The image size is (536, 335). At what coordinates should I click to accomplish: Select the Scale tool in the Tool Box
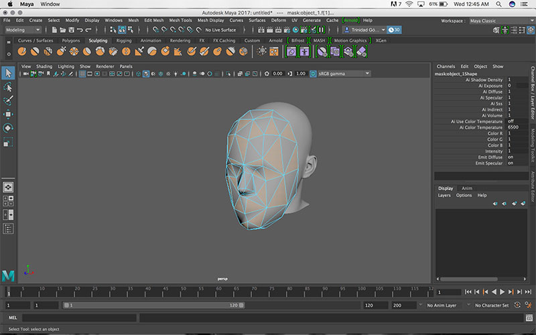[8, 141]
